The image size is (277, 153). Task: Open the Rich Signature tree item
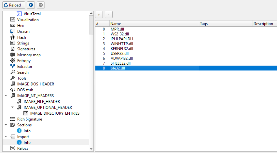tap(29, 119)
